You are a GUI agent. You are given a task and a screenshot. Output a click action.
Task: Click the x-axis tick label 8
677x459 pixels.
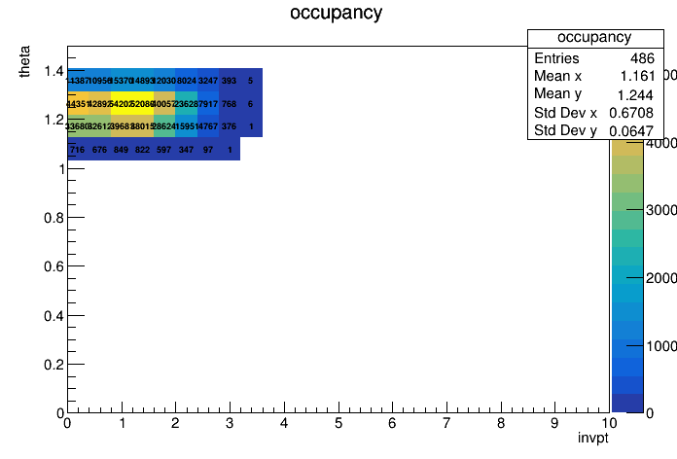click(x=500, y=423)
